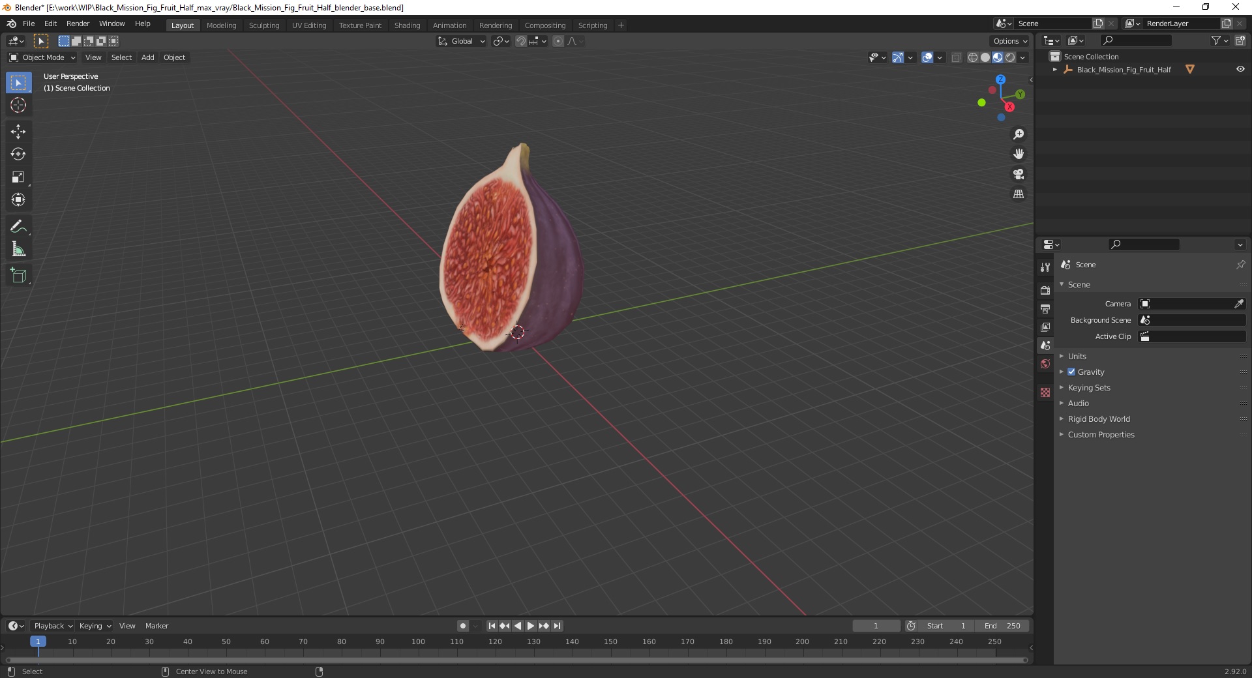
Task: Open the Marker menu in timeline
Action: pyautogui.click(x=156, y=626)
